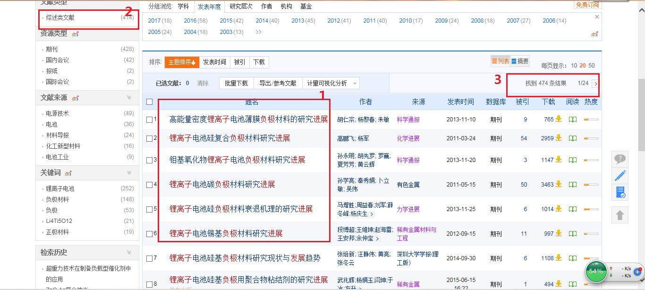Download the first result 高能量密度锂离子电池薄膜负极材料
645x290 pixels.
[x=559, y=119]
